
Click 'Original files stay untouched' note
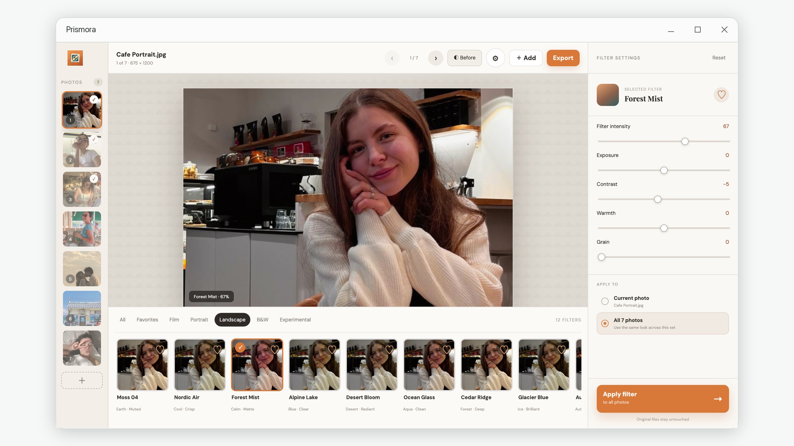click(662, 419)
